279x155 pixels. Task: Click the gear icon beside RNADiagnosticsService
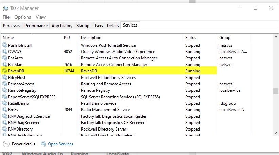5,116
